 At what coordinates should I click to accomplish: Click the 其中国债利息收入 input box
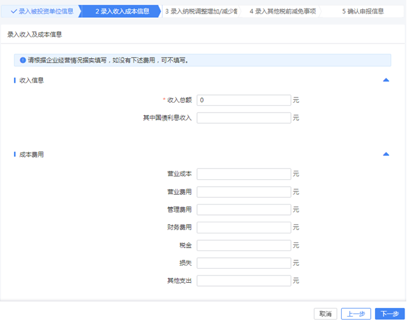(244, 118)
